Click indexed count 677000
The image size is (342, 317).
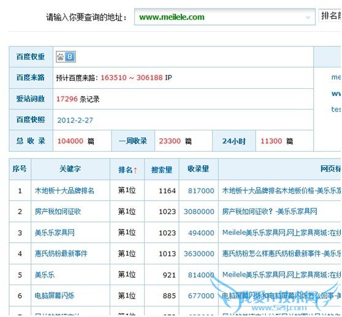click(201, 296)
